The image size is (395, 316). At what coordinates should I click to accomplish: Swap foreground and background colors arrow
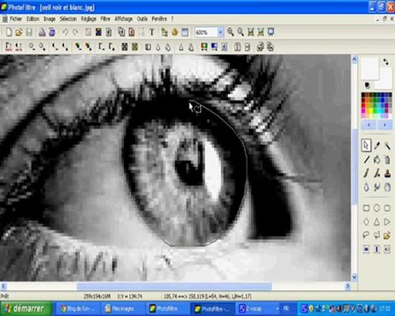pos(386,62)
